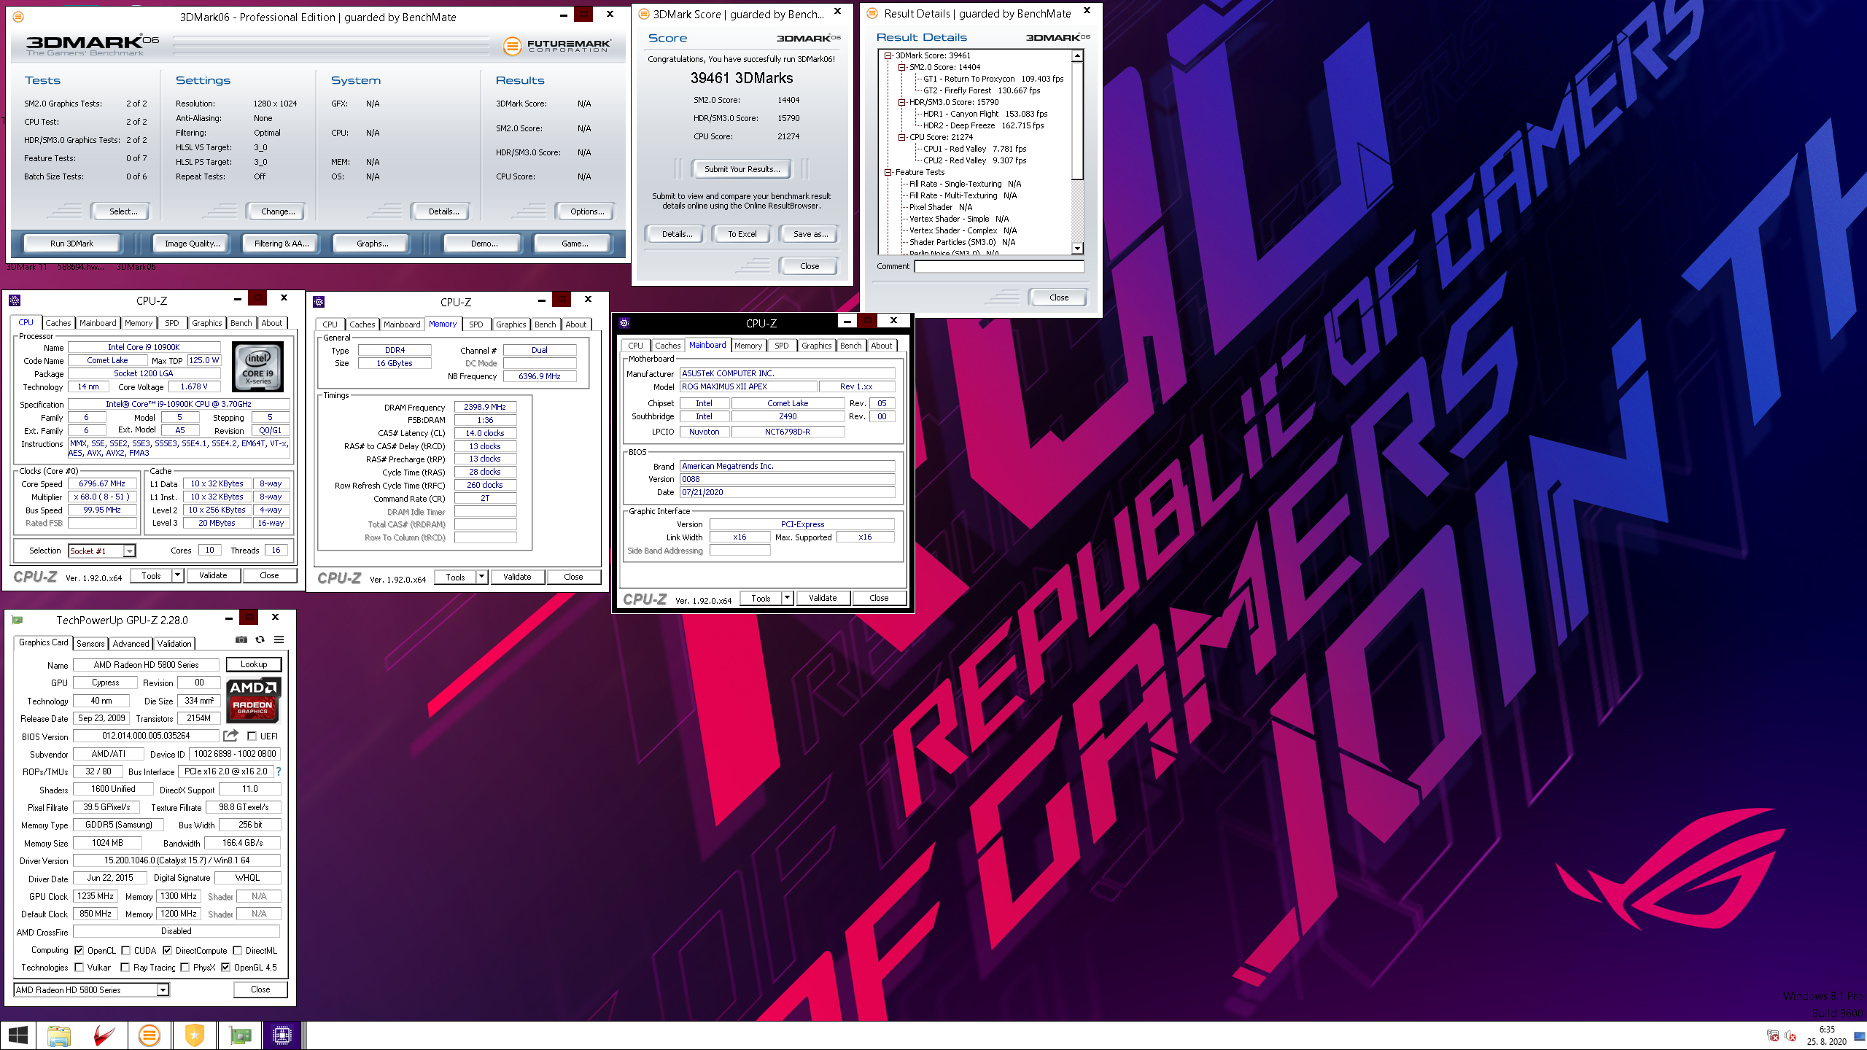Toggle the DirectCompute checkbox
Viewport: 1867px width, 1050px height.
[167, 951]
